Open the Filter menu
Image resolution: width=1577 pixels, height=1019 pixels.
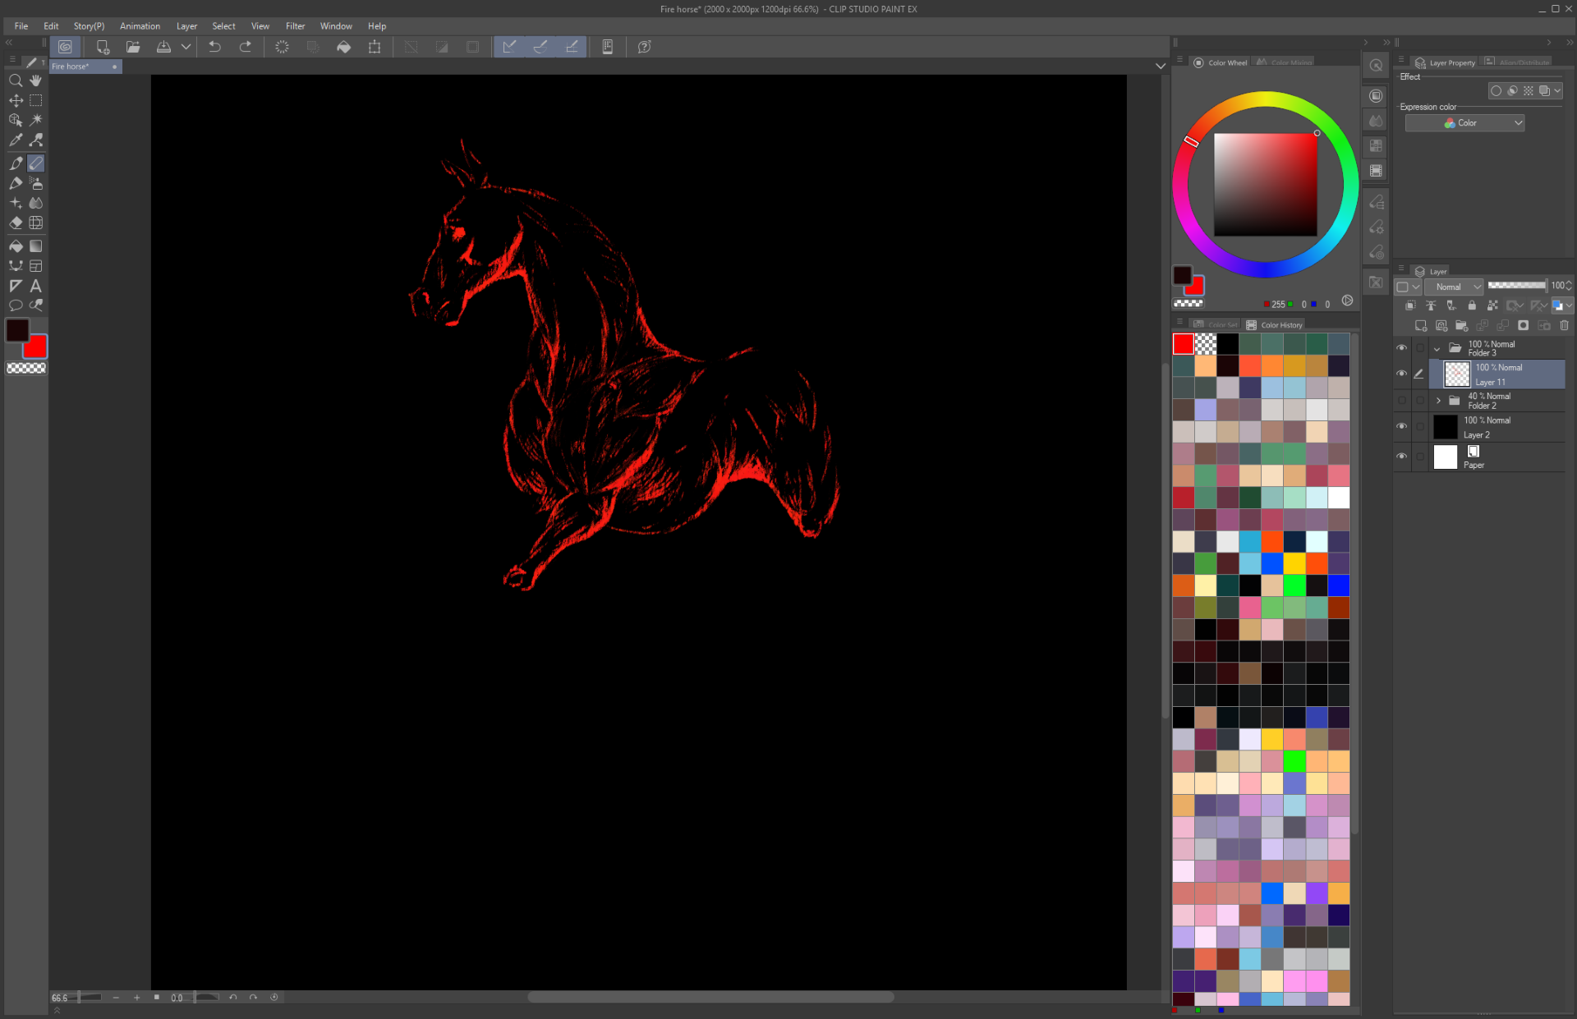click(x=295, y=26)
